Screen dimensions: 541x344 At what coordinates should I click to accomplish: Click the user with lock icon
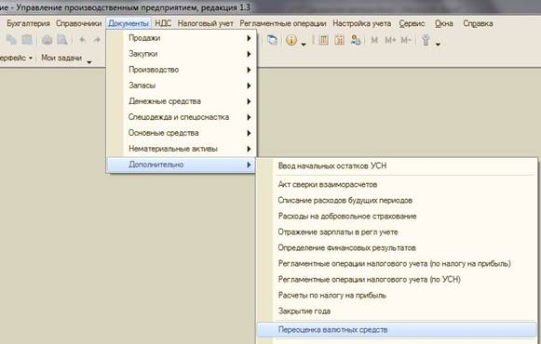(x=356, y=40)
